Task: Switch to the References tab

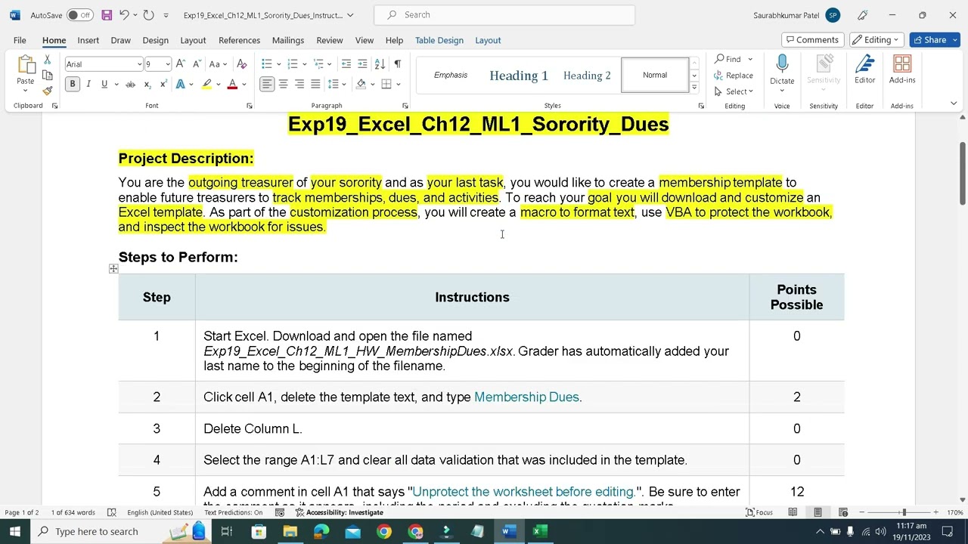Action: pos(239,40)
